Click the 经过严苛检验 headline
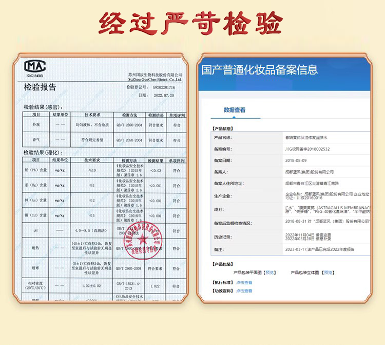Image resolution: width=385 pixels, height=345 pixels. click(x=191, y=24)
